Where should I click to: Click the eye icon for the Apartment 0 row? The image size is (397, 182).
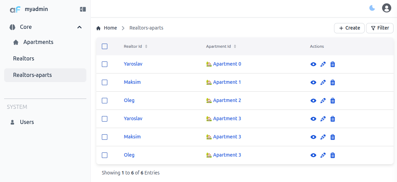[313, 64]
